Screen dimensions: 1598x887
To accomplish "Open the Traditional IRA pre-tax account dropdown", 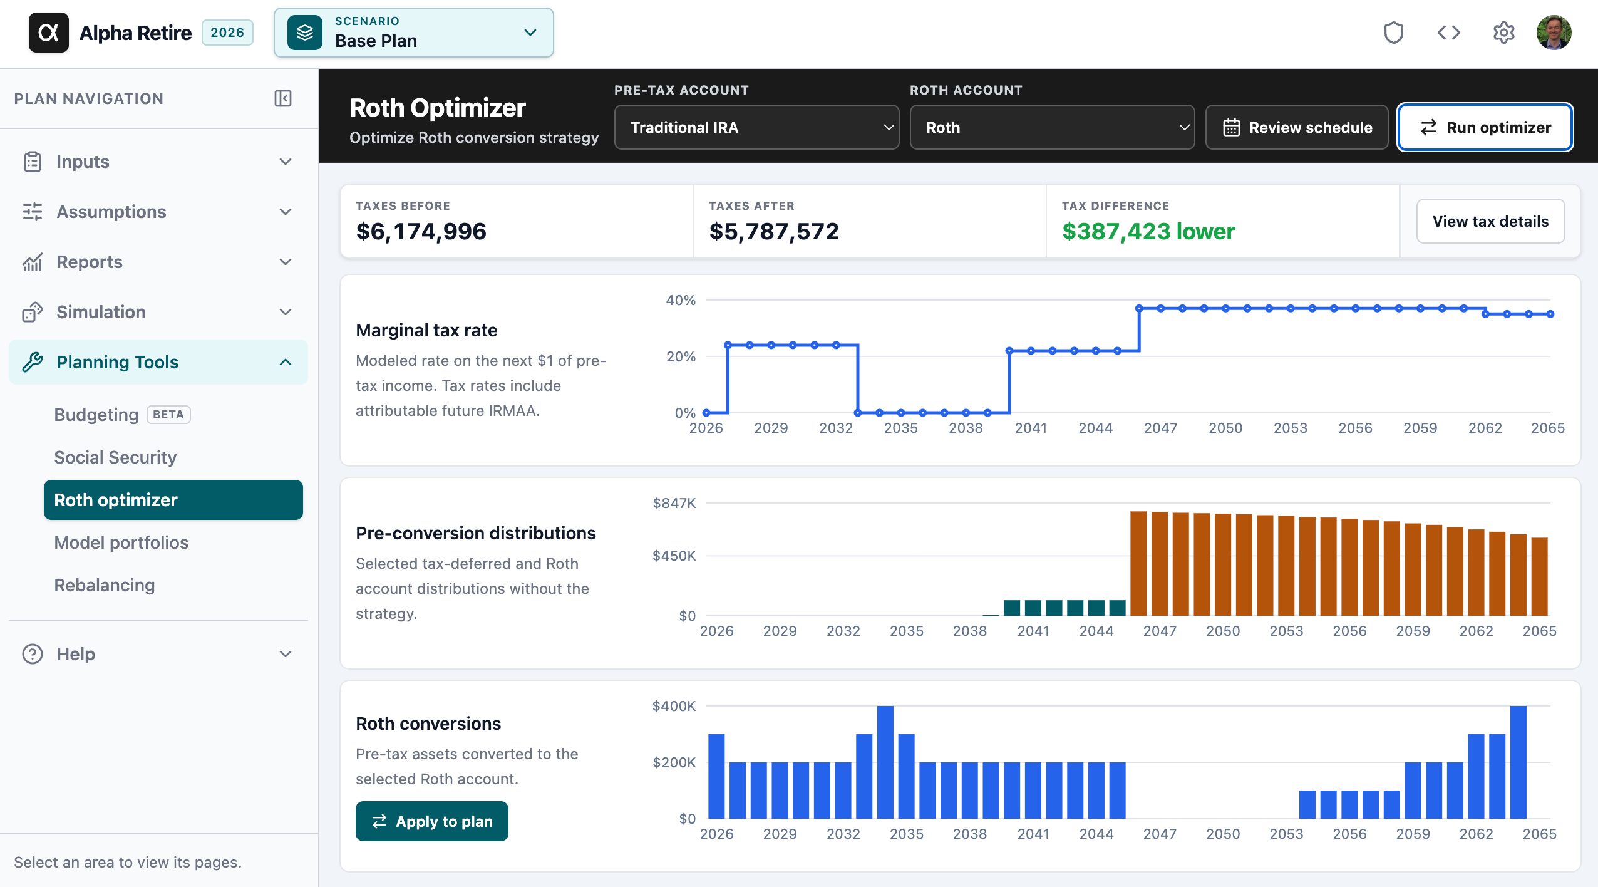I will 756,127.
